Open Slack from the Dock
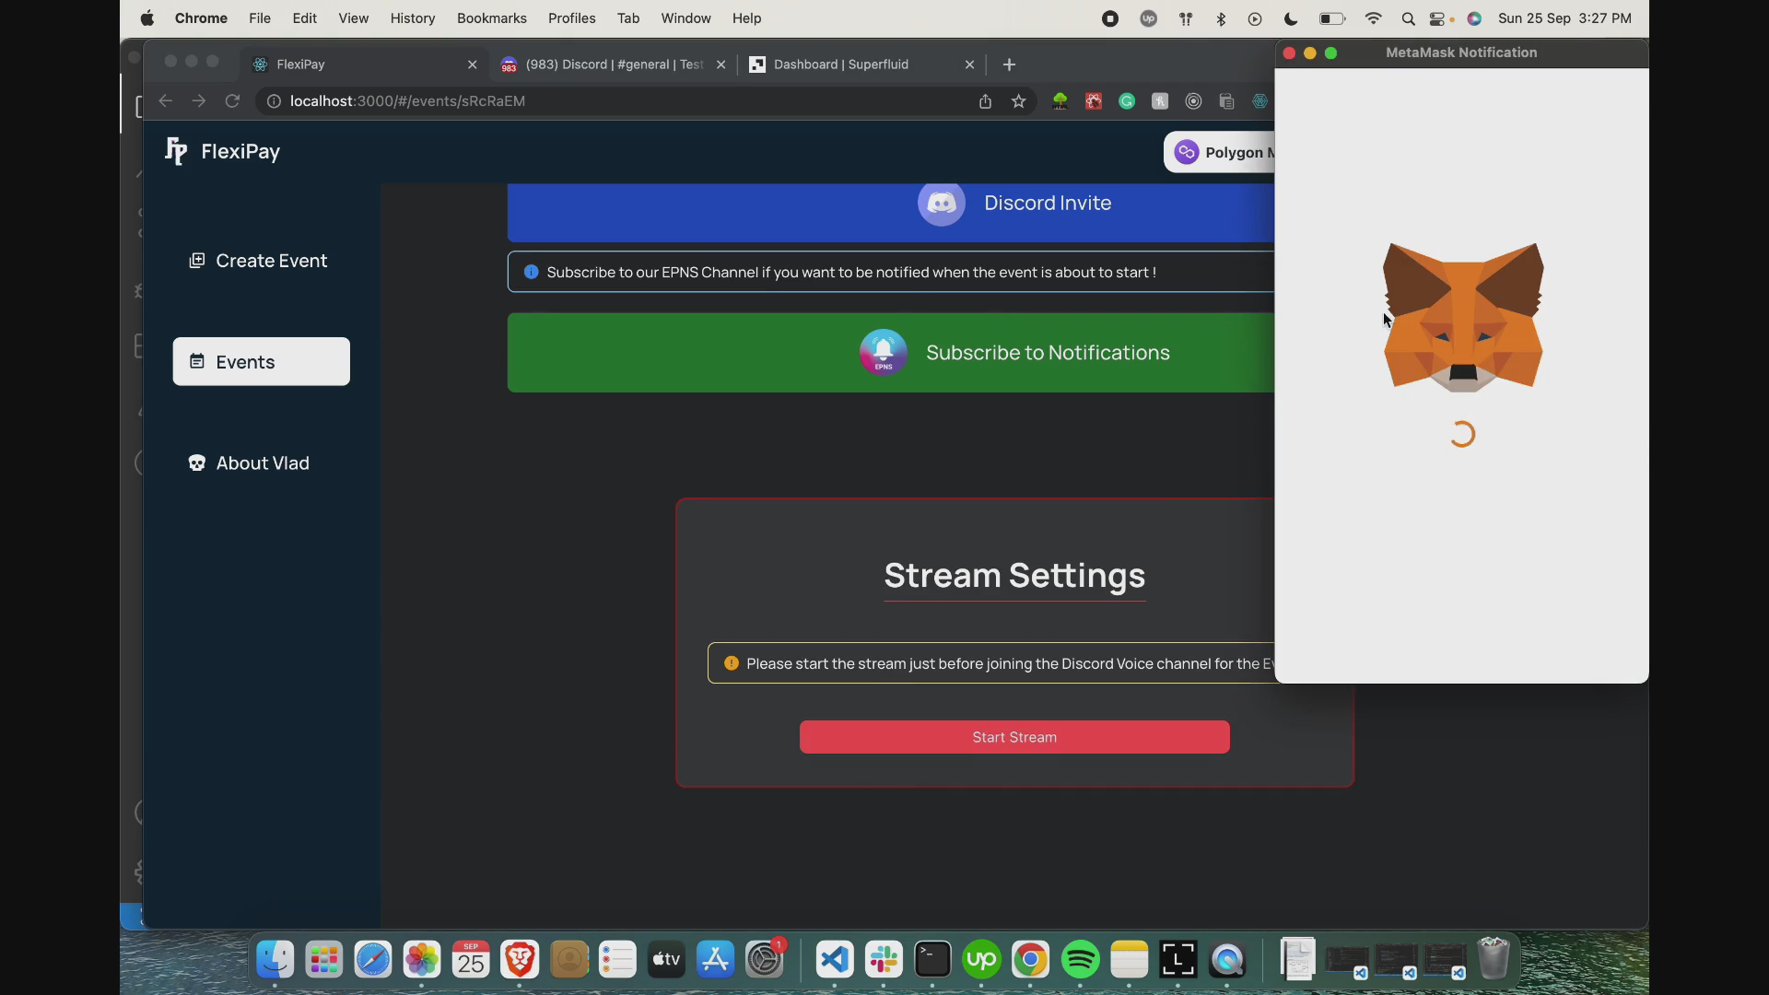 point(883,960)
